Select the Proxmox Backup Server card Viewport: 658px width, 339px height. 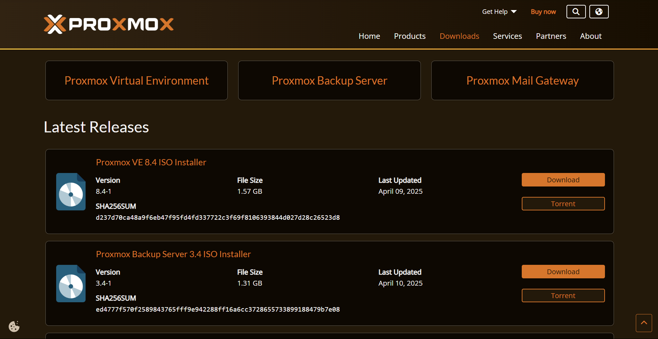tap(329, 80)
